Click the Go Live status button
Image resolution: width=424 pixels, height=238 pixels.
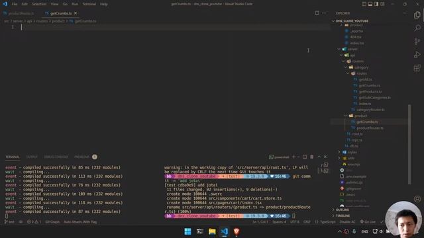coord(368,222)
